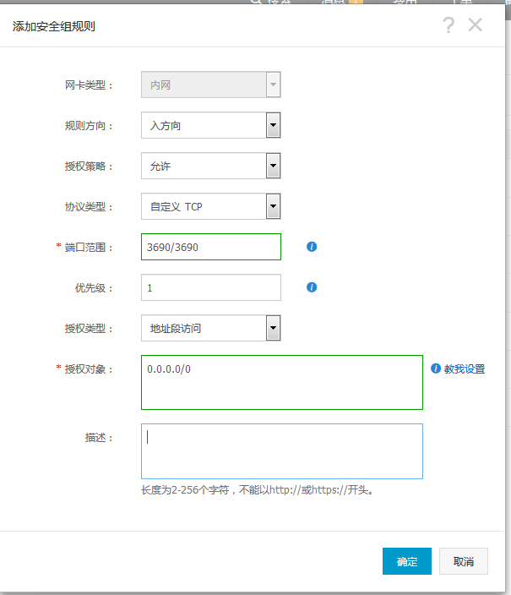
Task: Focus the 优先级 input field
Action: (x=210, y=287)
